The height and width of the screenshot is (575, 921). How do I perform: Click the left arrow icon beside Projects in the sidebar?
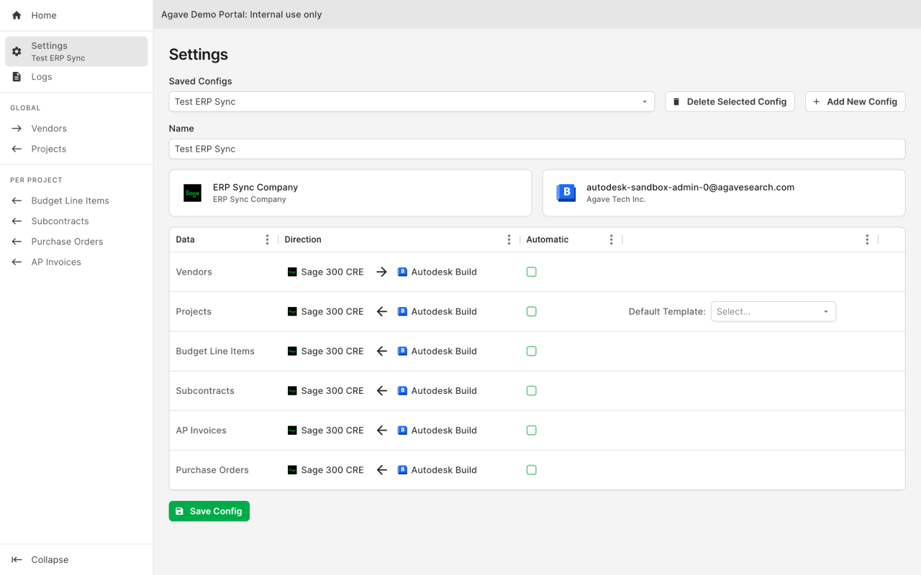coord(17,149)
